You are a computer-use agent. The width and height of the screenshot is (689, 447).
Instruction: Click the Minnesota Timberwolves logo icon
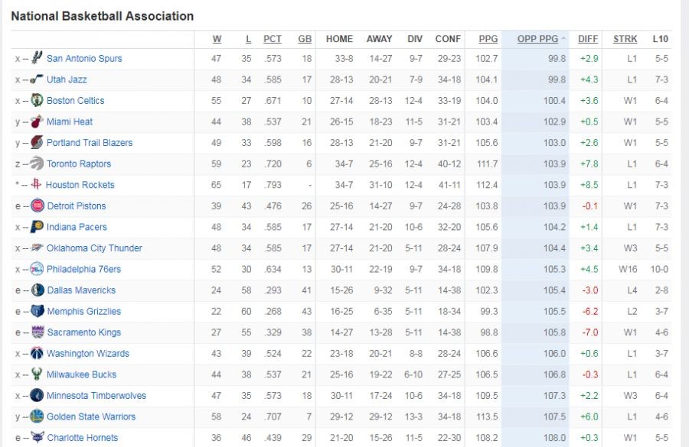38,395
